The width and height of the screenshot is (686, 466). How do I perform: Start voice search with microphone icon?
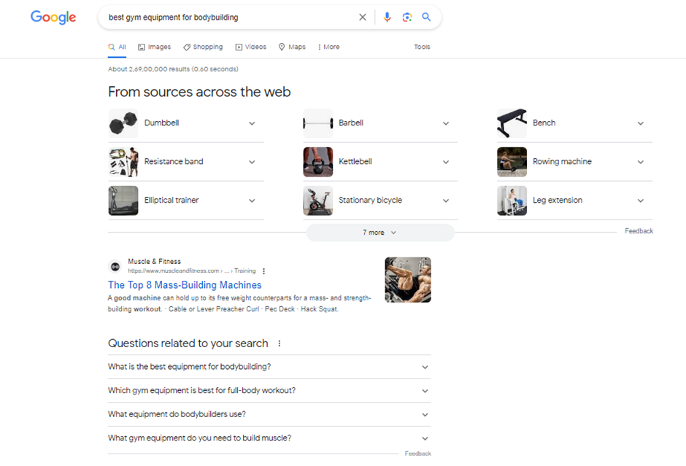(388, 18)
